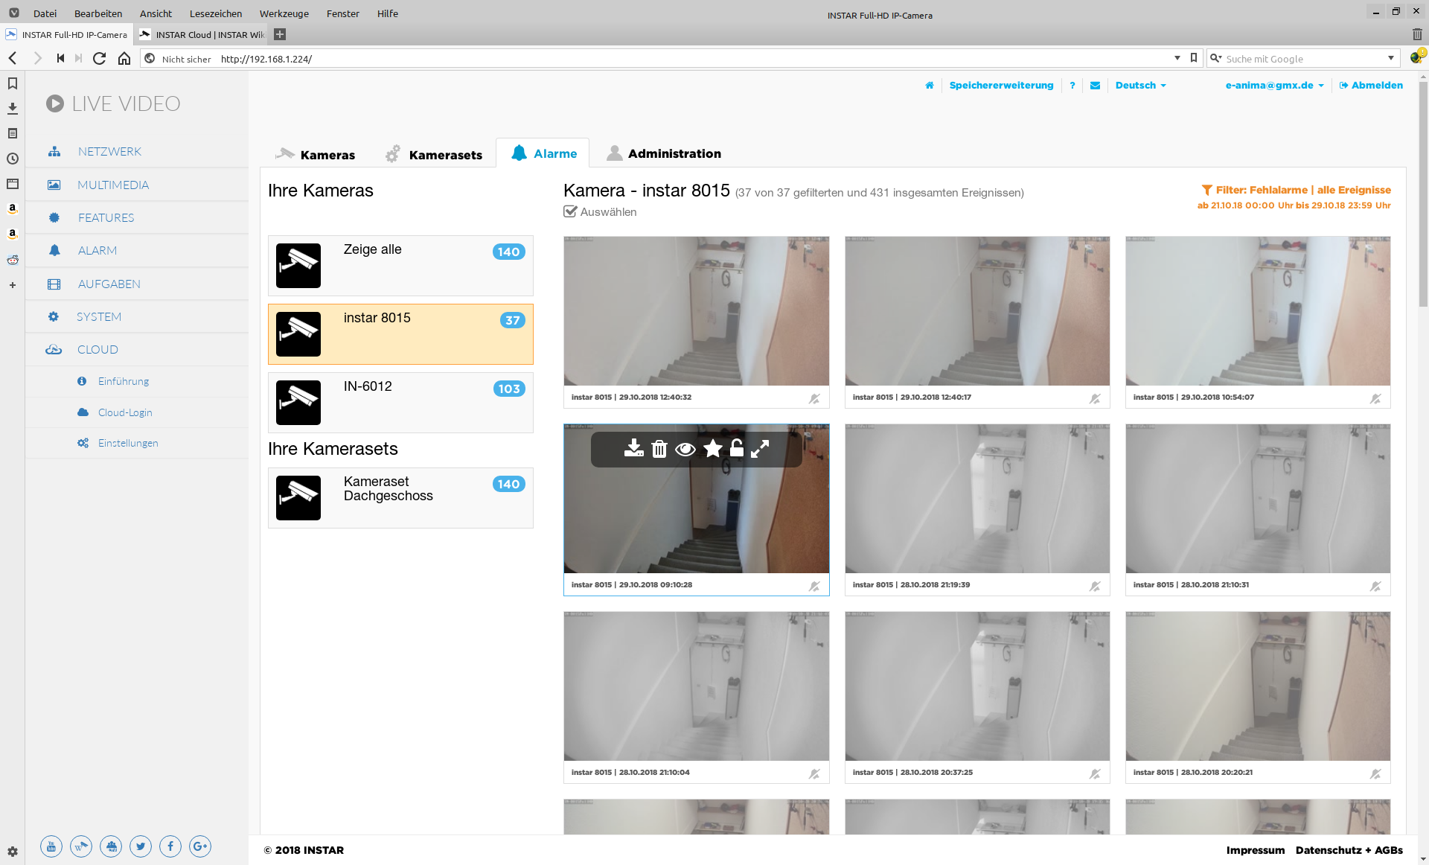This screenshot has width=1429, height=865.
Task: Collapse the CLOUD sidebar menu
Action: pos(137,349)
